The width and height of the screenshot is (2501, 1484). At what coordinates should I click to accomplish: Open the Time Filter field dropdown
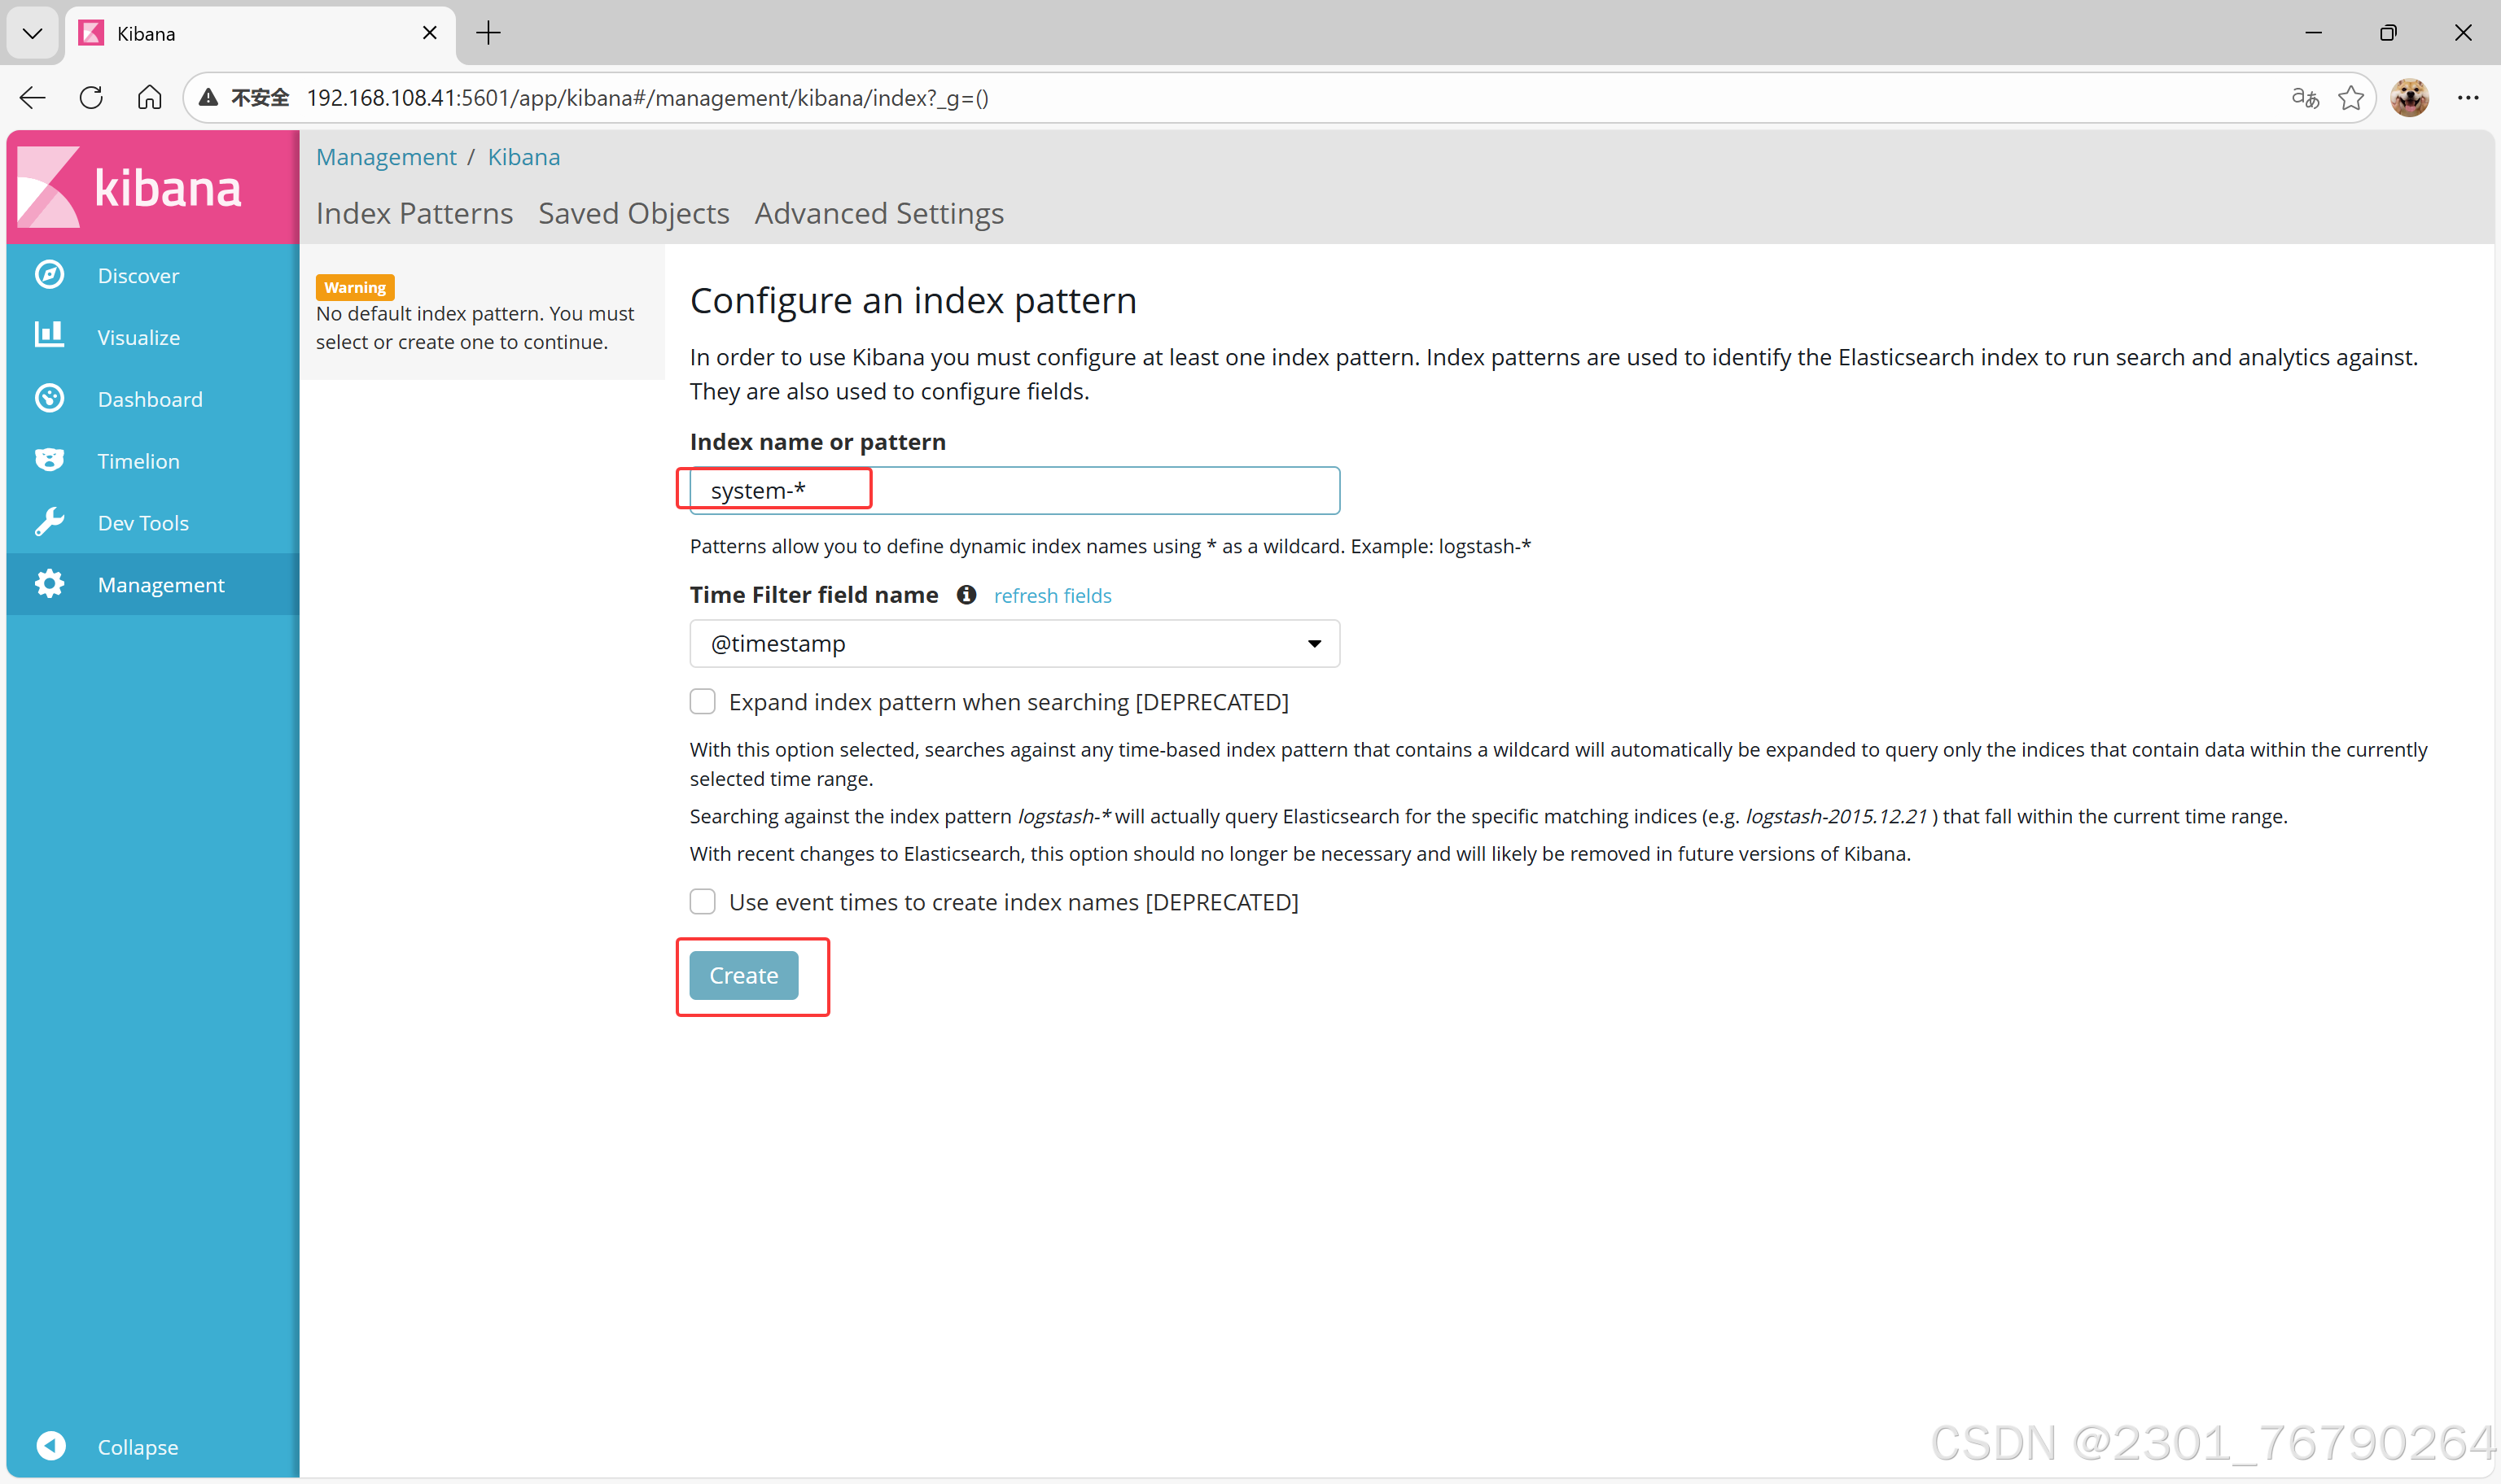coord(1014,644)
